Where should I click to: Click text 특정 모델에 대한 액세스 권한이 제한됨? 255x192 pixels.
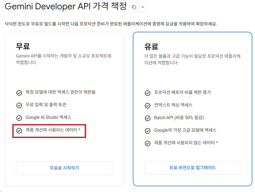(x=60, y=92)
